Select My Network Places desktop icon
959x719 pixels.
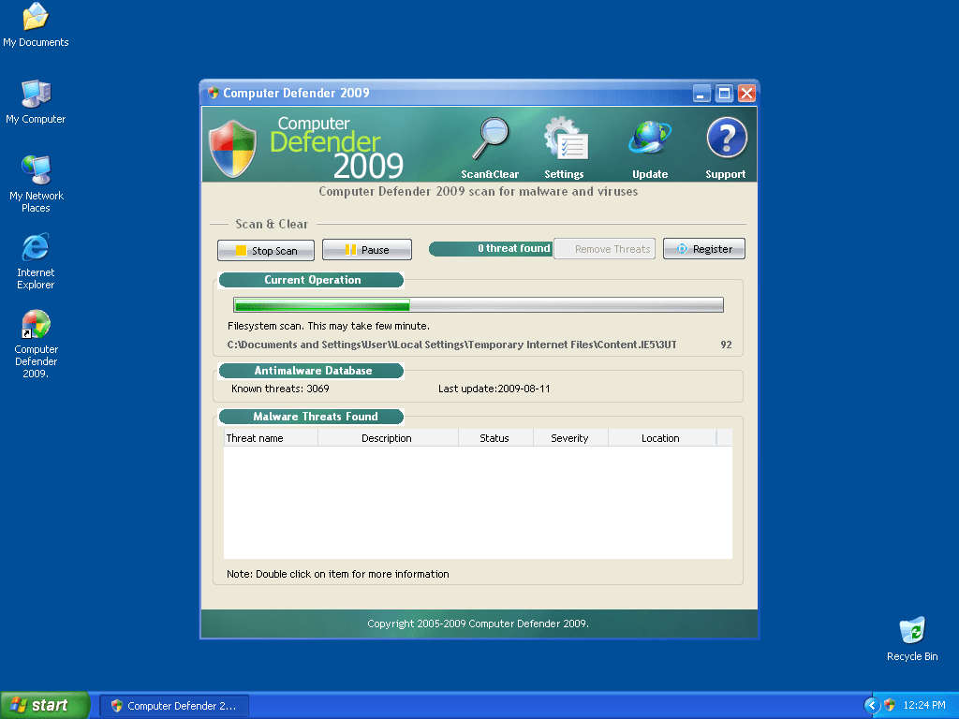(x=36, y=171)
